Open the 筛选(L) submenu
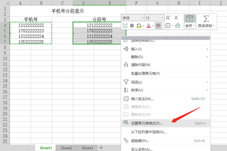Image resolution: width=227 pixels, height=151 pixels. (165, 82)
